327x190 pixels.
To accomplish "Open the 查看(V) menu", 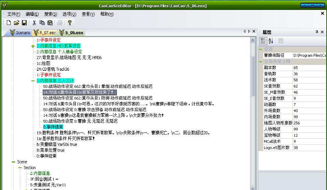I will coord(88,14).
